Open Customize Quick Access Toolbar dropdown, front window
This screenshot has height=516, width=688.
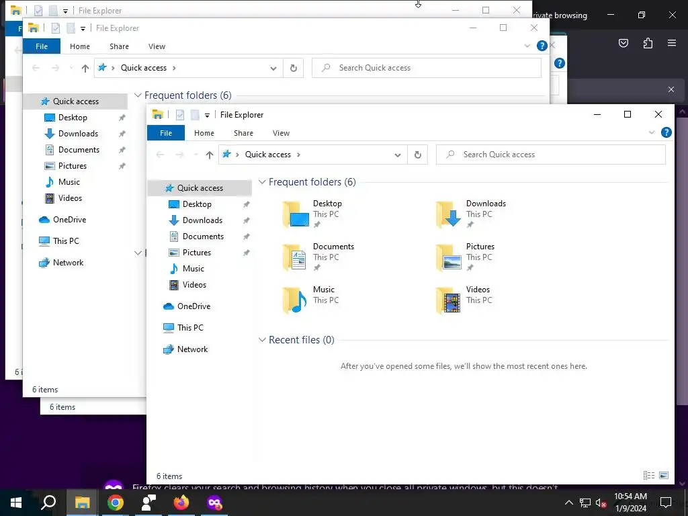coord(207,116)
